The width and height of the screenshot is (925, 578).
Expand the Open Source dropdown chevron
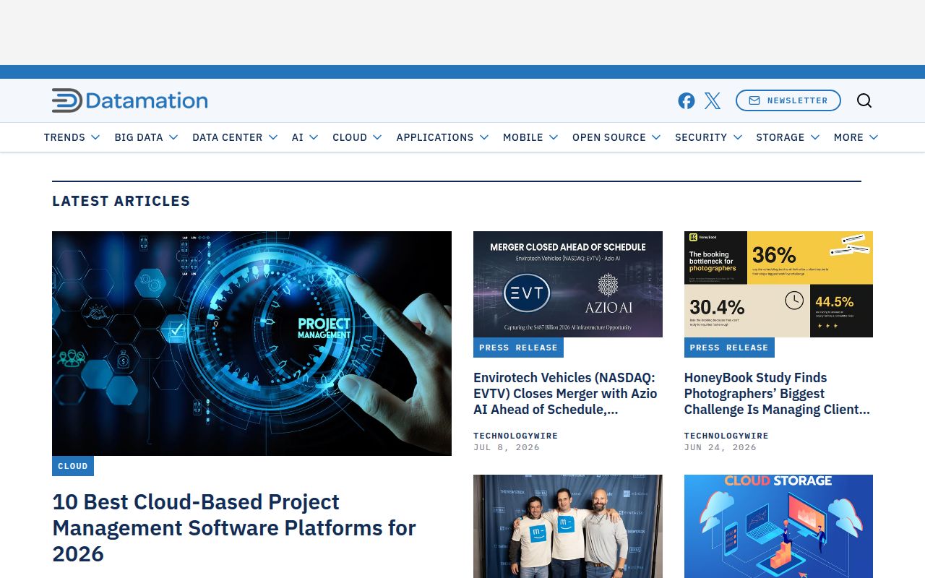tap(656, 137)
